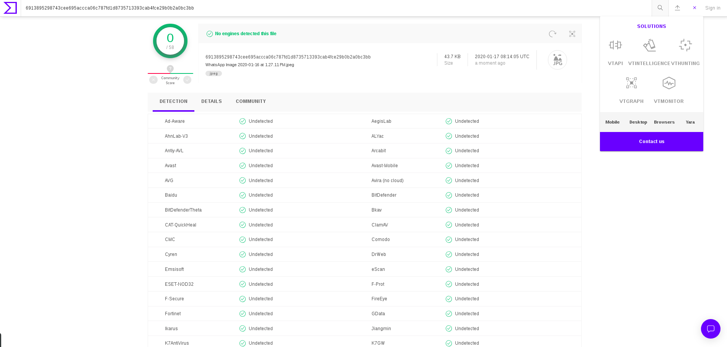This screenshot has height=347, width=727.
Task: Click the 0/58 detection score circle
Action: 170,41
